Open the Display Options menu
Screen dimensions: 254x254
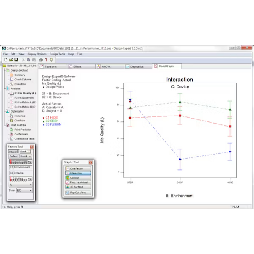(x=37, y=54)
